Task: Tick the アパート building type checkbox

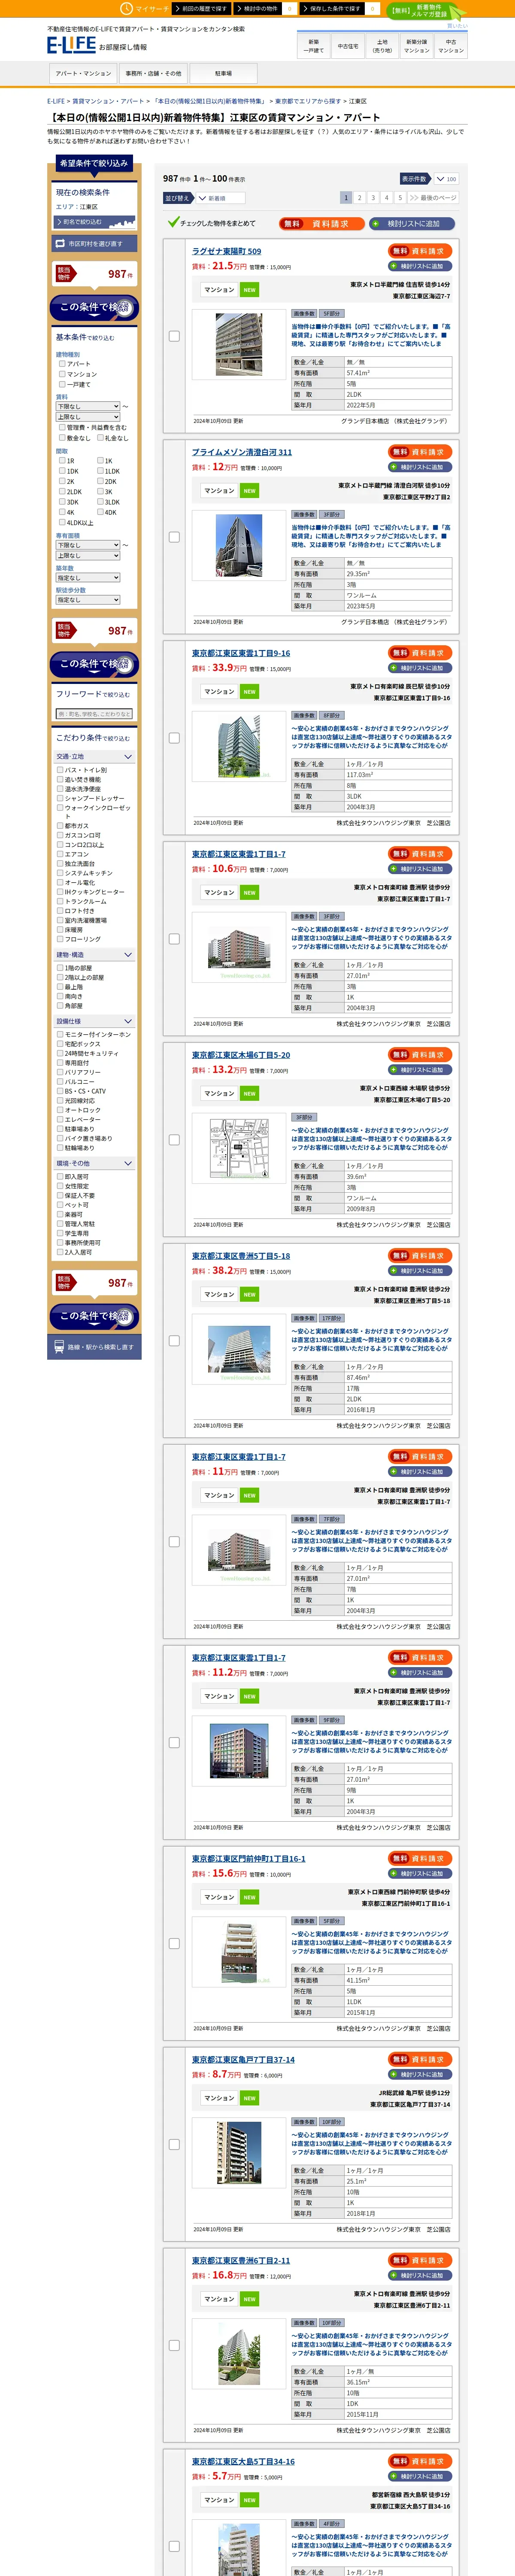Action: tap(62, 364)
